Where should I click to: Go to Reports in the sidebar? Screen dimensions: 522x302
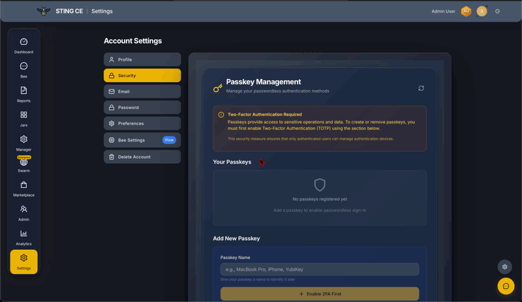23,94
